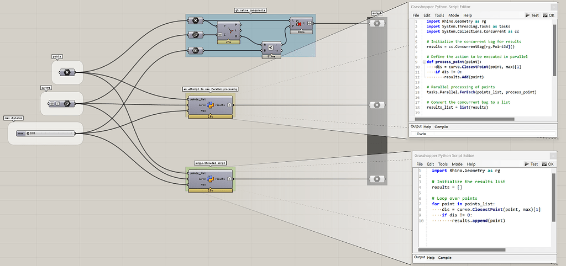Click the Curve Closest Point component icon
This screenshot has width=566, height=266.
230,31
